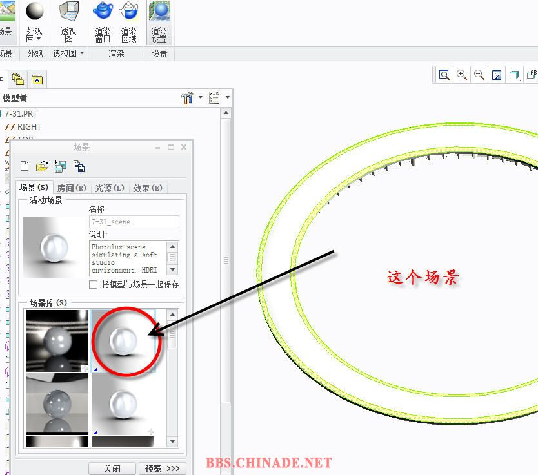Screen dimensions: 538x475
Task: Click model tree scroll up arrow
Action: click(x=226, y=113)
